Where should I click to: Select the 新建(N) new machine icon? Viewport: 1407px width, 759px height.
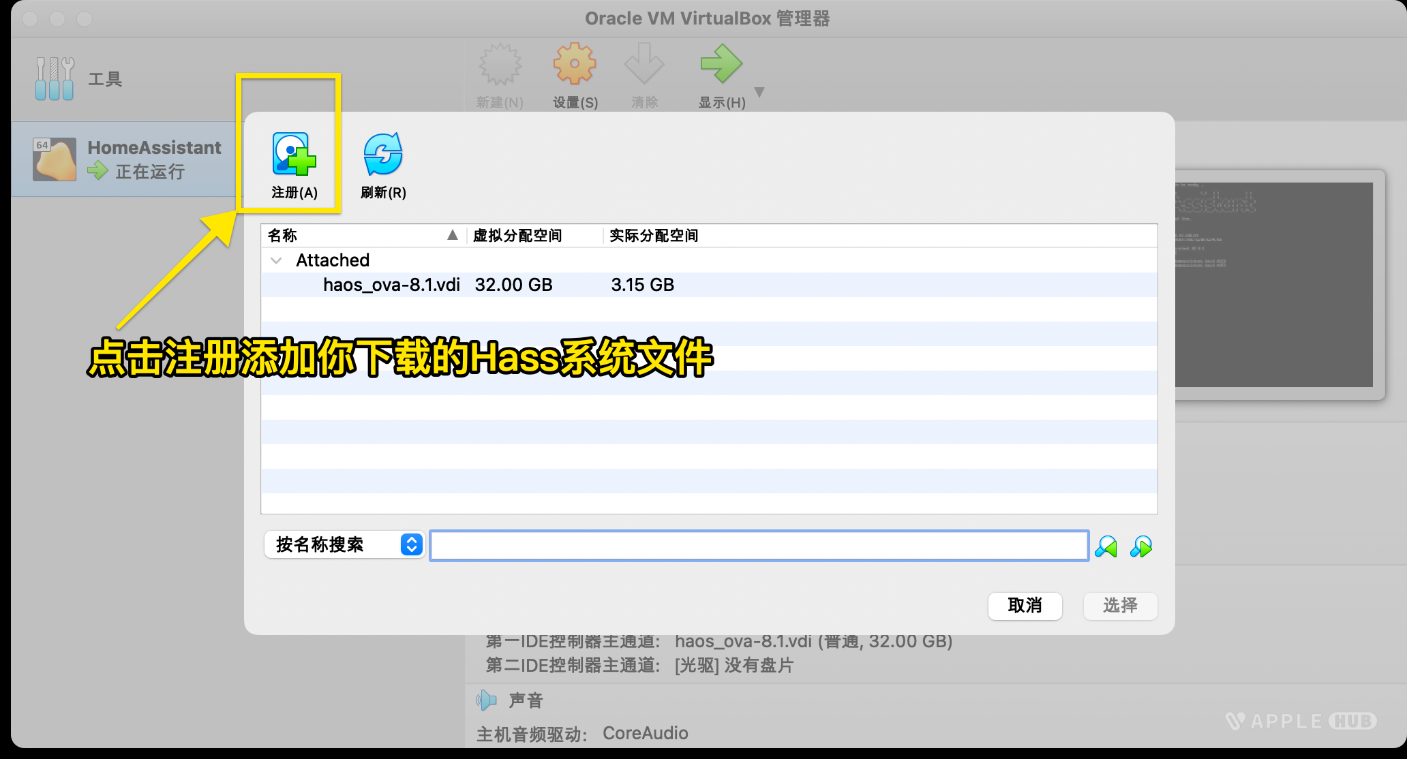(500, 63)
